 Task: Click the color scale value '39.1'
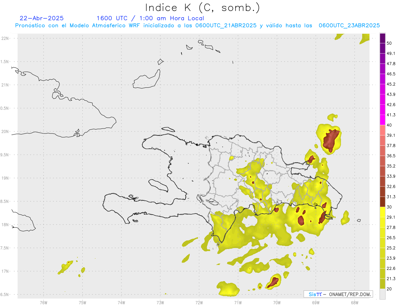(391, 135)
